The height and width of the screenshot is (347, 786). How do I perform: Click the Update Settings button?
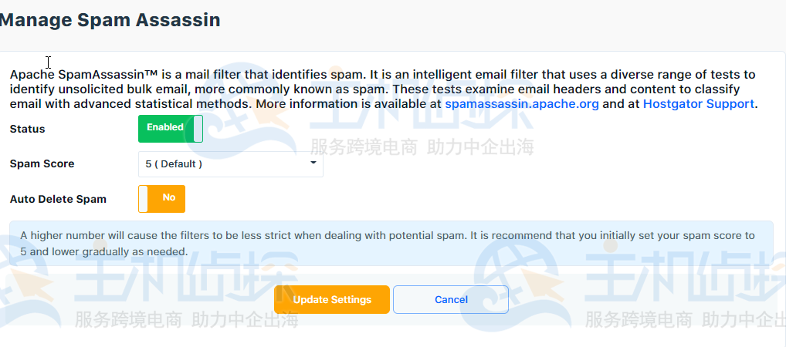click(332, 299)
